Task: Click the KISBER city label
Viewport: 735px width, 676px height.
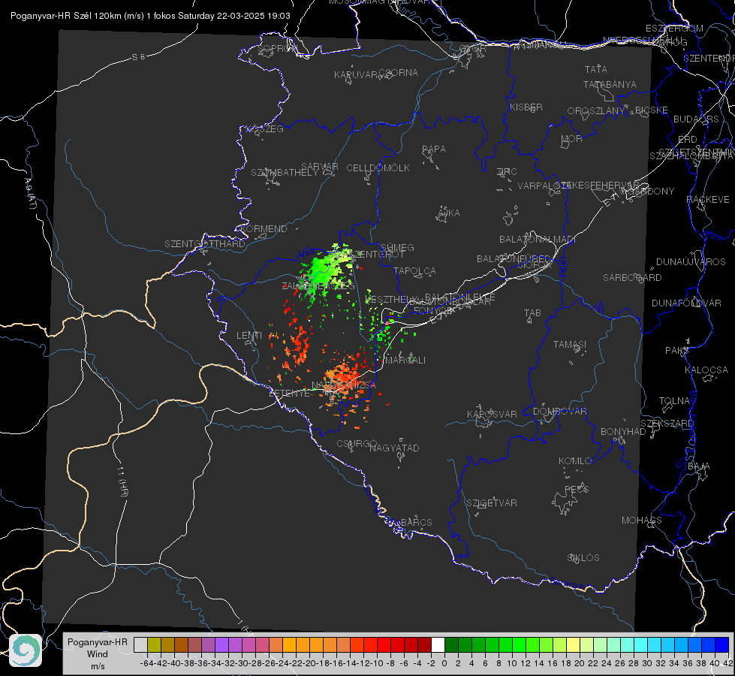Action: [x=526, y=107]
